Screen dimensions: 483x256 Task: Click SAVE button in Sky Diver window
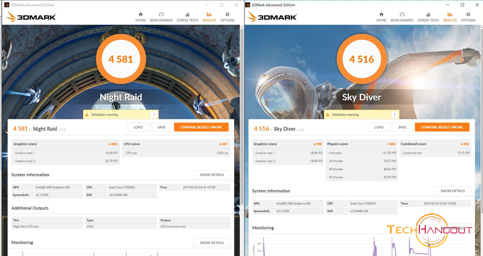tap(402, 127)
